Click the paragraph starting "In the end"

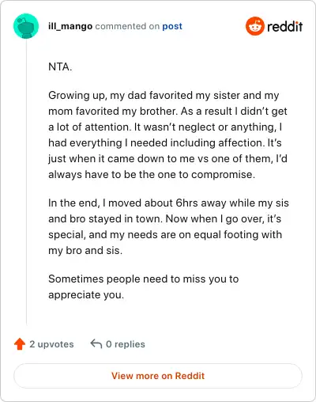pyautogui.click(x=168, y=226)
